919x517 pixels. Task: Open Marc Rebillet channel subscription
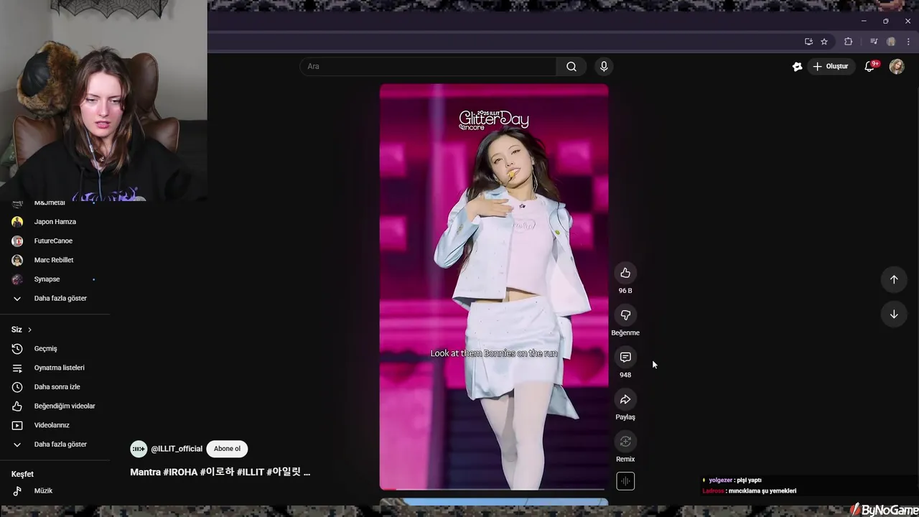[55, 260]
